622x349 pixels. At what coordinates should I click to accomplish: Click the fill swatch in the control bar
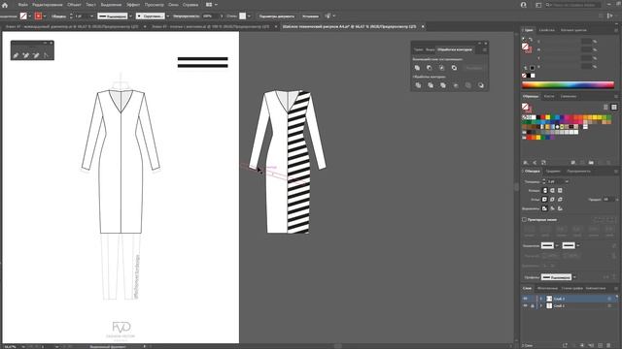23,16
